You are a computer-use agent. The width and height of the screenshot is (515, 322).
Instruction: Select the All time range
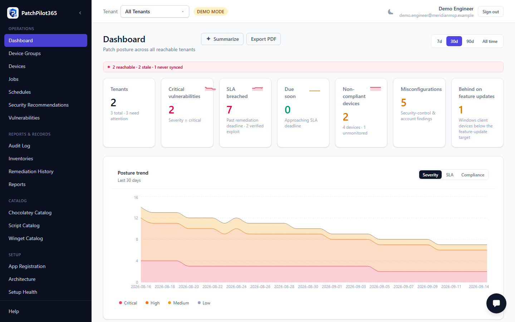(x=490, y=42)
